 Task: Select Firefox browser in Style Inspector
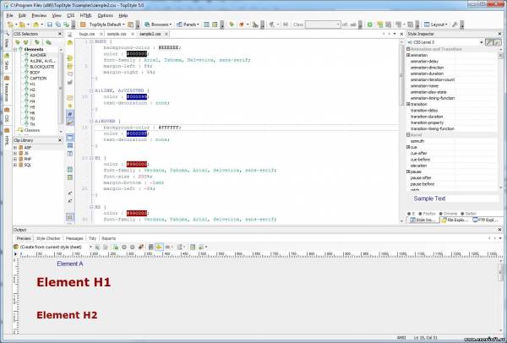click(x=427, y=214)
